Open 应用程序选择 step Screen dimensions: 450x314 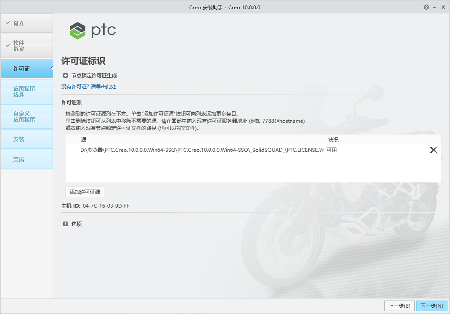point(26,91)
